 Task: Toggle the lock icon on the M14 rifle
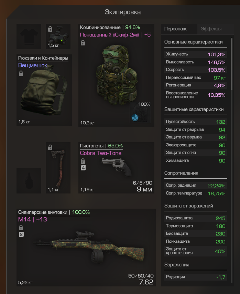point(21,228)
